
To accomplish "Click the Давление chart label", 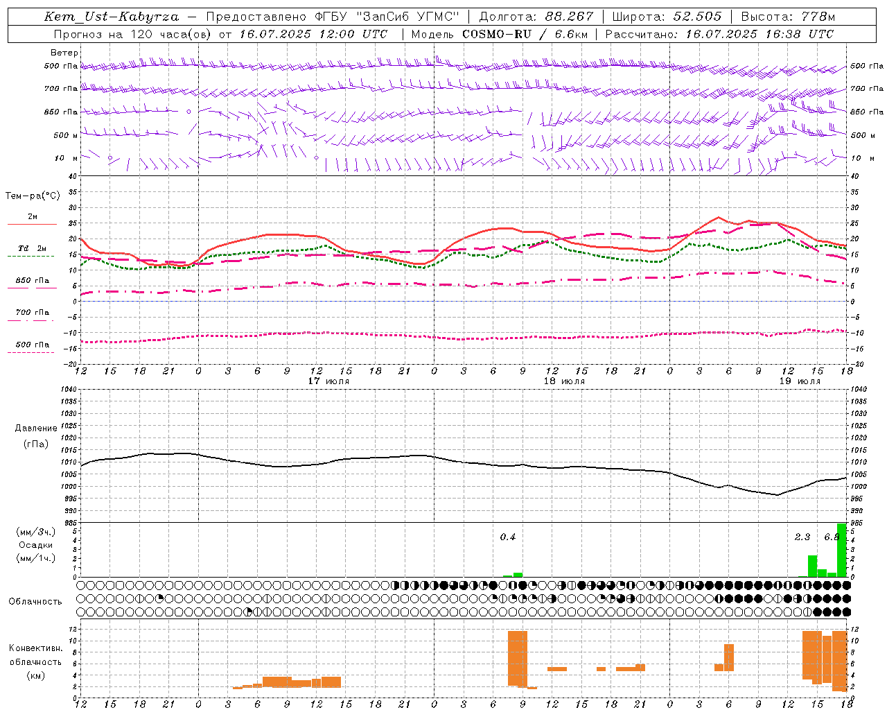I will tap(35, 428).
